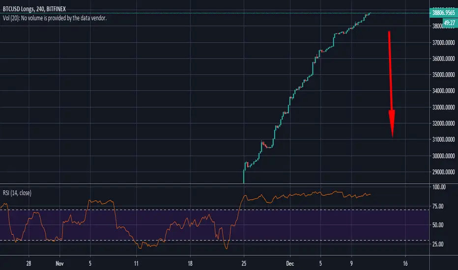Click the RSI 25.00 scale label
Viewport: 458px width, 270px height.
pos(438,244)
